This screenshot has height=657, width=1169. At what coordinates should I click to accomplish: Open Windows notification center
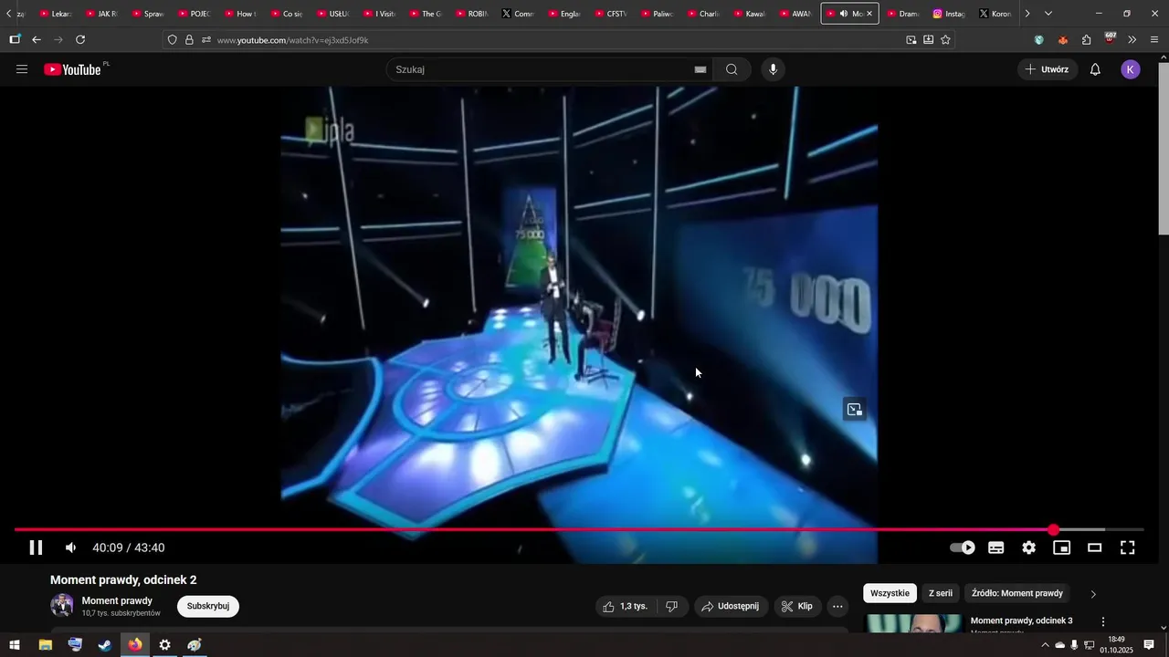1149,645
